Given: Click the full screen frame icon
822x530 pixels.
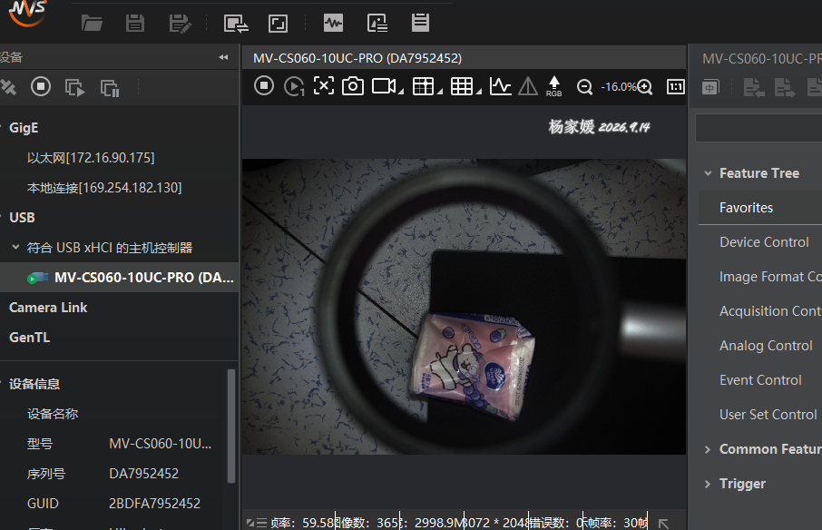Looking at the screenshot, I should [x=278, y=23].
